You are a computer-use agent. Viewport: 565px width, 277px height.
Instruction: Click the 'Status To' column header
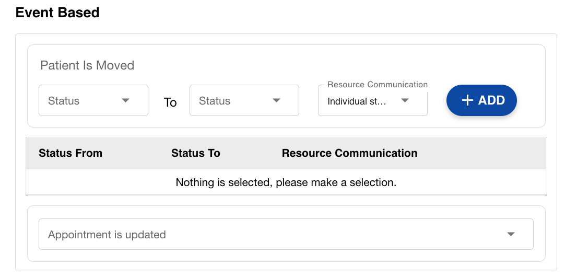coord(196,153)
